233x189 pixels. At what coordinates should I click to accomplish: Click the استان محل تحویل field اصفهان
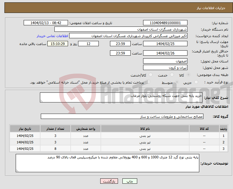point(165,61)
